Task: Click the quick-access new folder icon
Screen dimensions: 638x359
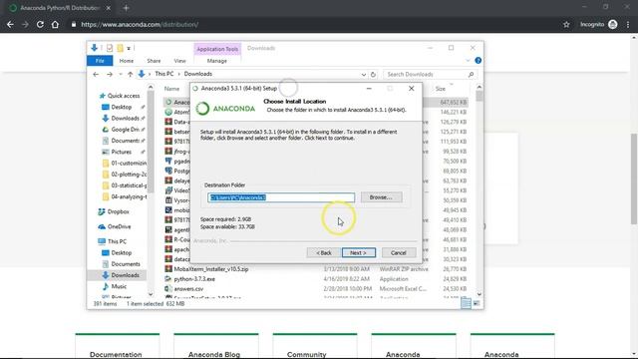Action: pos(120,48)
